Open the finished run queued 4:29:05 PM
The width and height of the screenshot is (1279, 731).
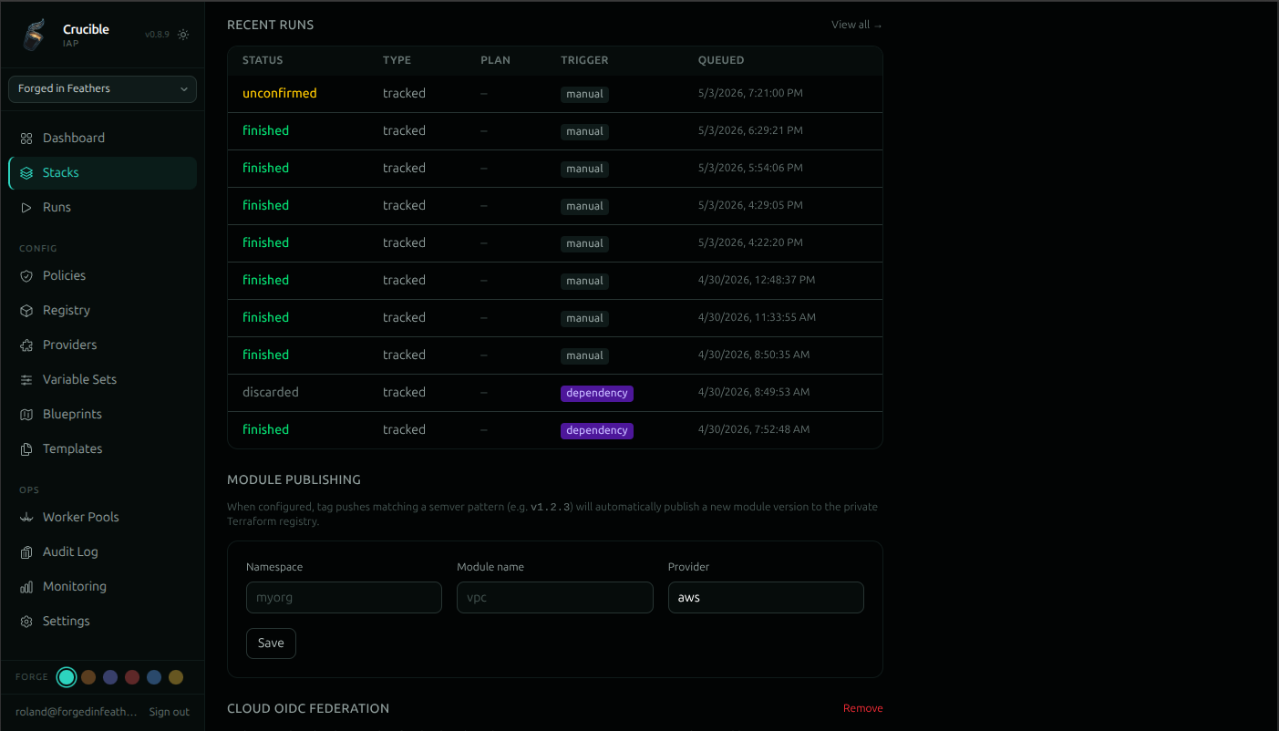click(x=555, y=206)
